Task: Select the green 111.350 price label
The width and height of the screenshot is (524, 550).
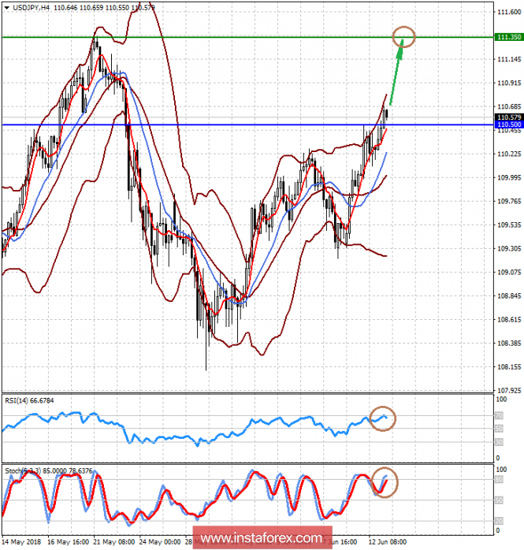Action: [508, 37]
